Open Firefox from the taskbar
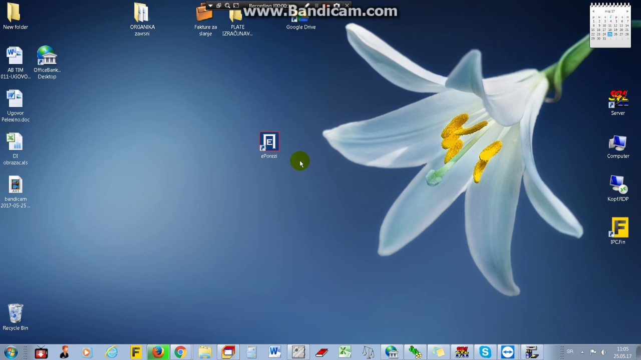 pyautogui.click(x=158, y=352)
